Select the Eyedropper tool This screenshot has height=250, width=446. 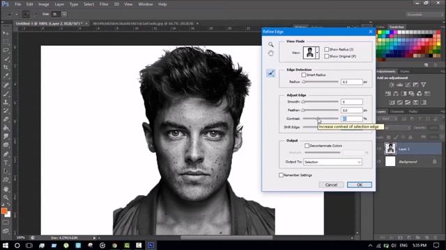6,76
